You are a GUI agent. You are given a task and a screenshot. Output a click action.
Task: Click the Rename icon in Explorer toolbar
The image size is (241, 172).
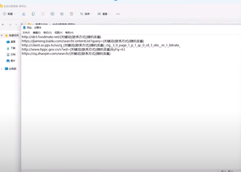(x=52, y=14)
